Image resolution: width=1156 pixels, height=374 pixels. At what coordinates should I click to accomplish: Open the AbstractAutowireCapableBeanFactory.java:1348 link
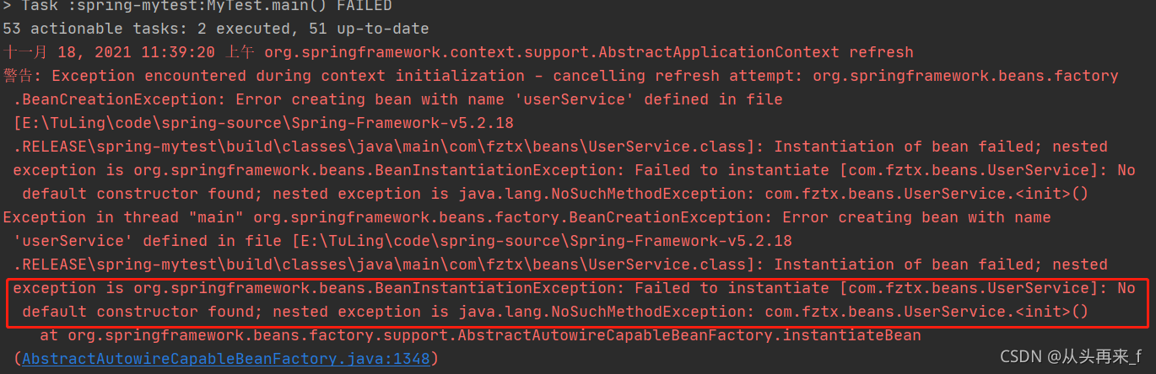pyautogui.click(x=225, y=359)
